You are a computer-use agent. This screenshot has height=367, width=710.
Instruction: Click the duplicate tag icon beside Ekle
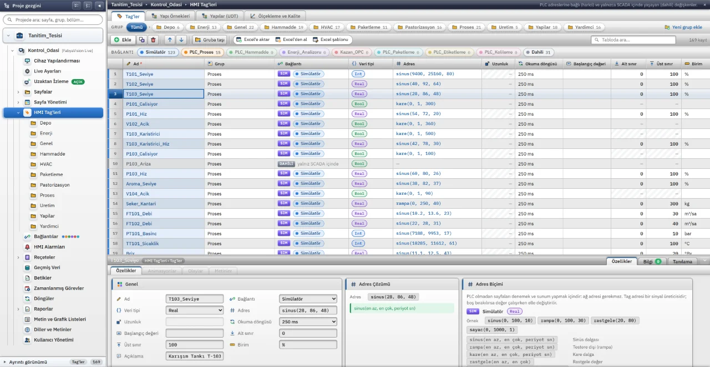click(142, 40)
